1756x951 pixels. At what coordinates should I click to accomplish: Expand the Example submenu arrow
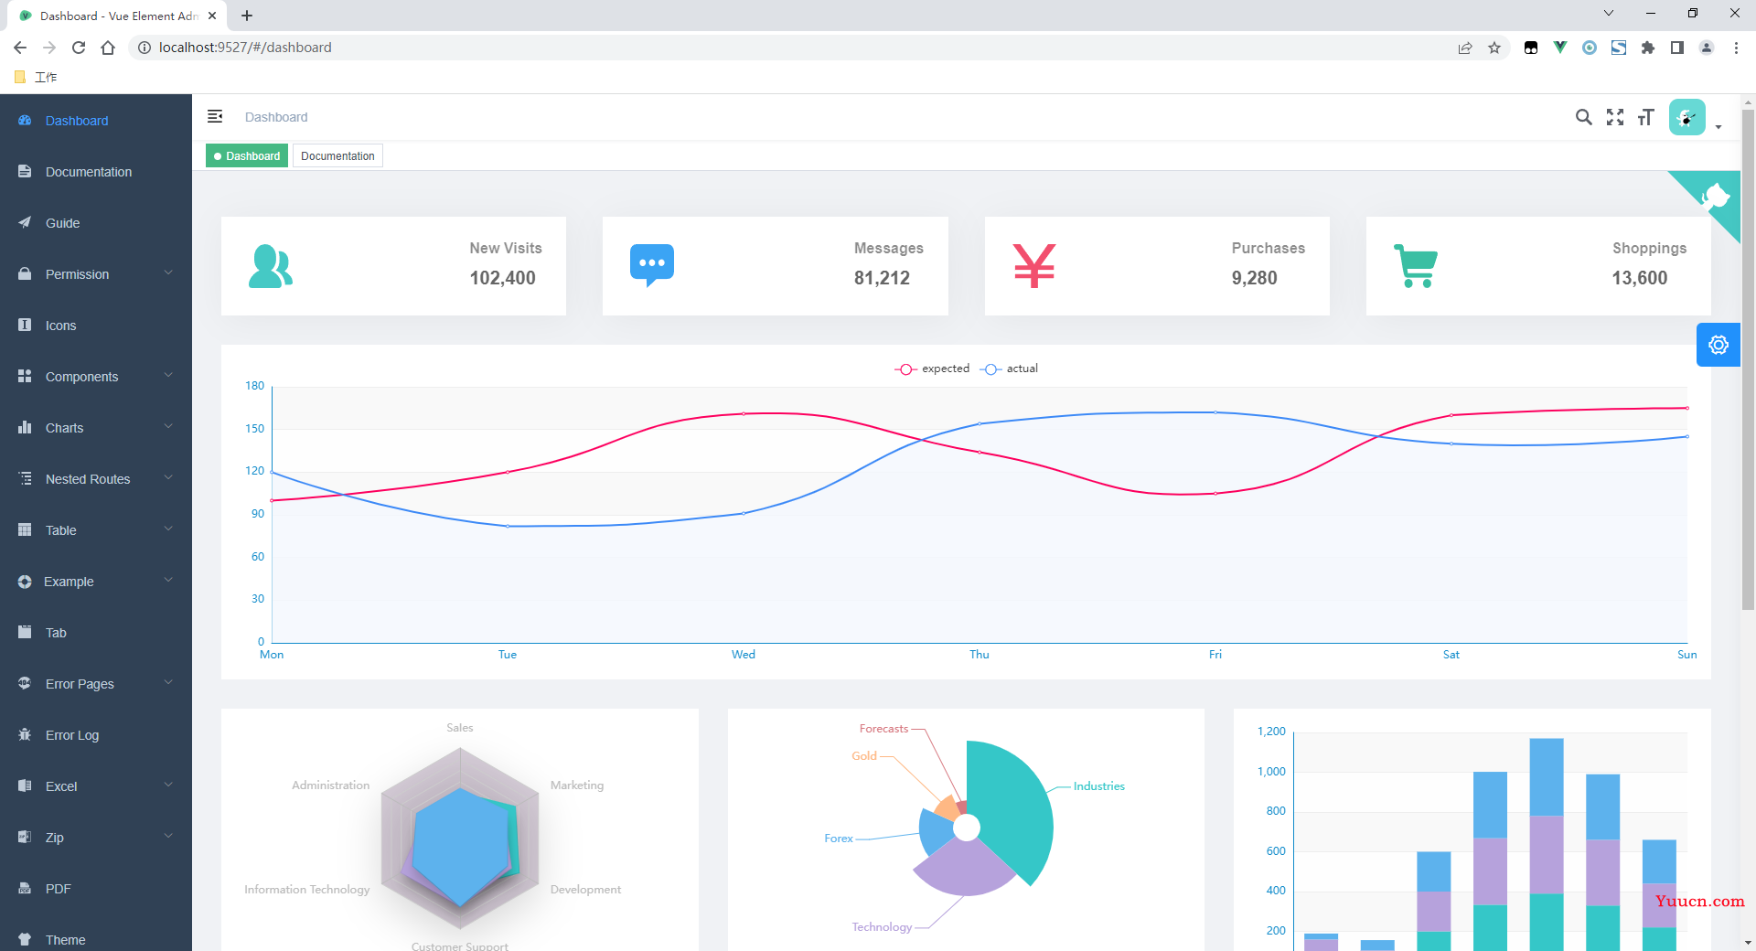tap(168, 581)
